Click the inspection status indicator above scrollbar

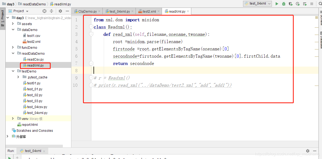(316, 18)
